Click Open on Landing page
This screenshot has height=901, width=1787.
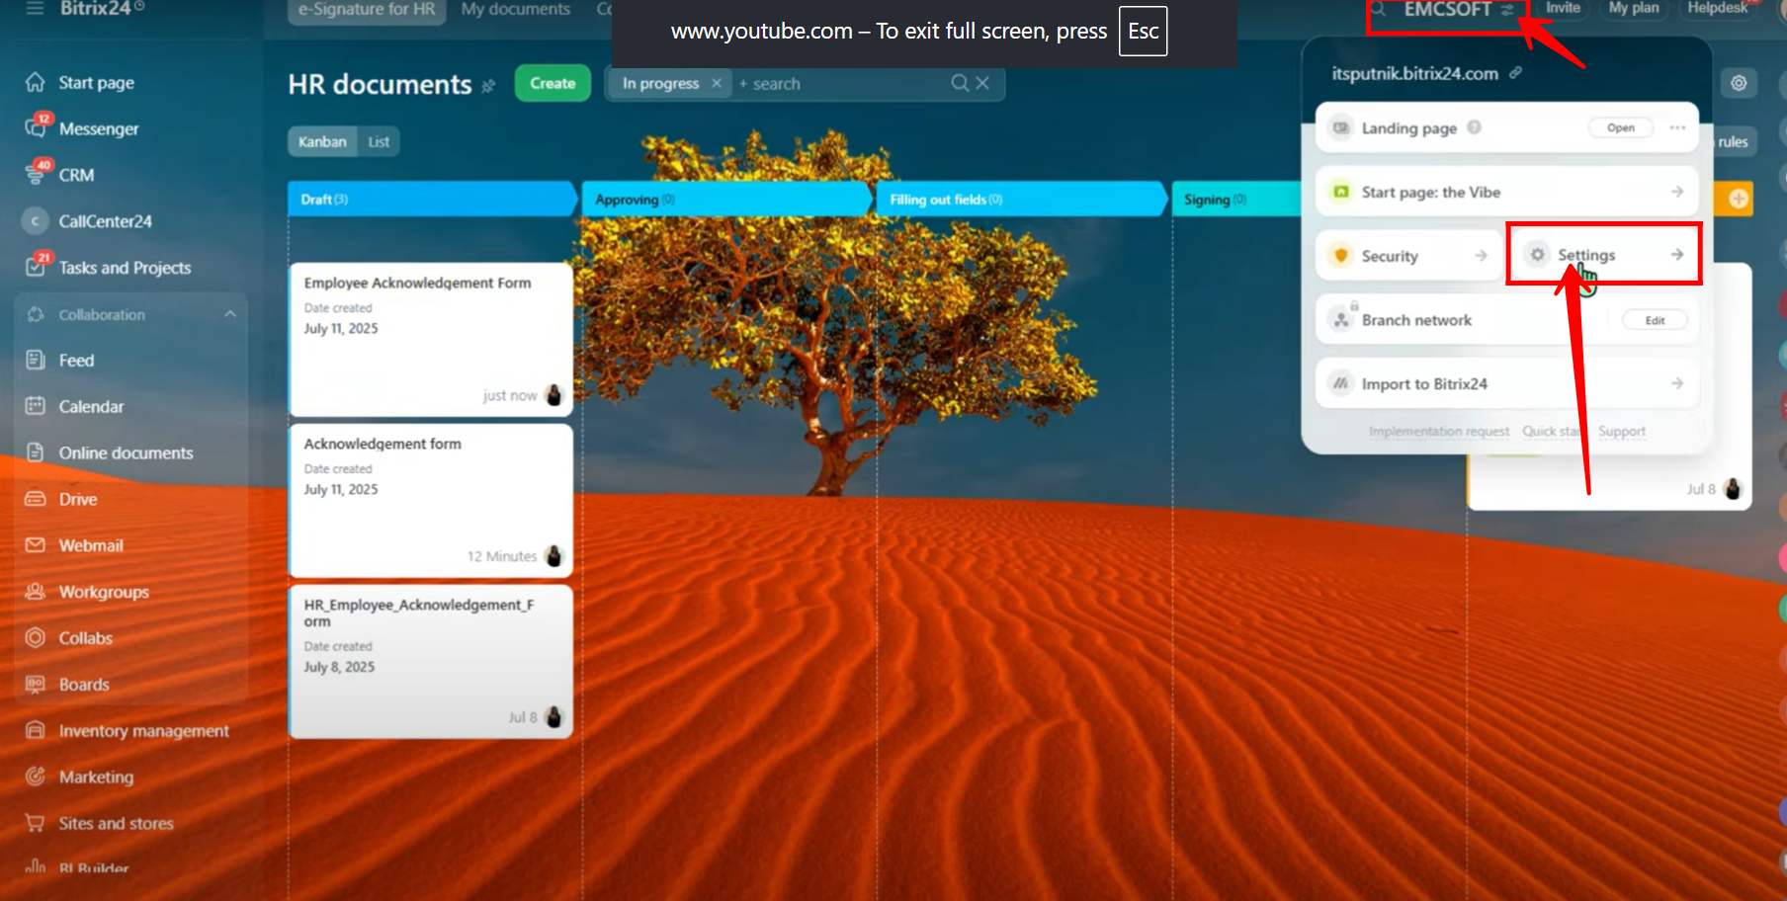click(1620, 127)
